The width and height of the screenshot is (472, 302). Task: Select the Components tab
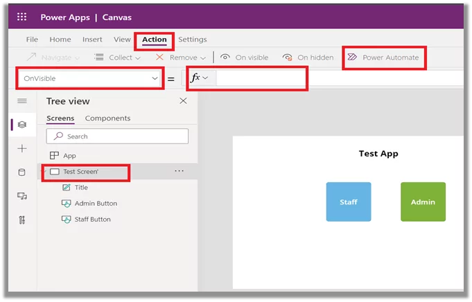107,118
